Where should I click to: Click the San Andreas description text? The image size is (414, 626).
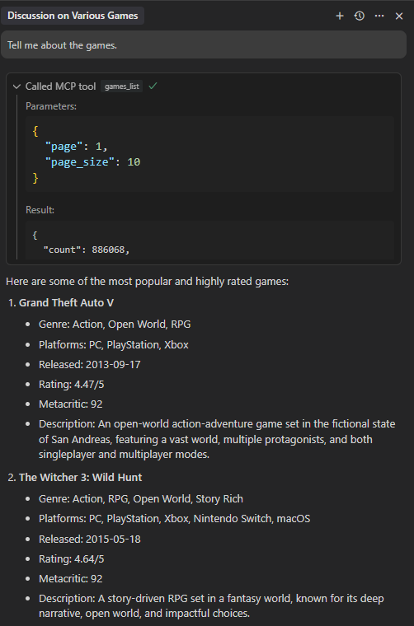coord(217,439)
